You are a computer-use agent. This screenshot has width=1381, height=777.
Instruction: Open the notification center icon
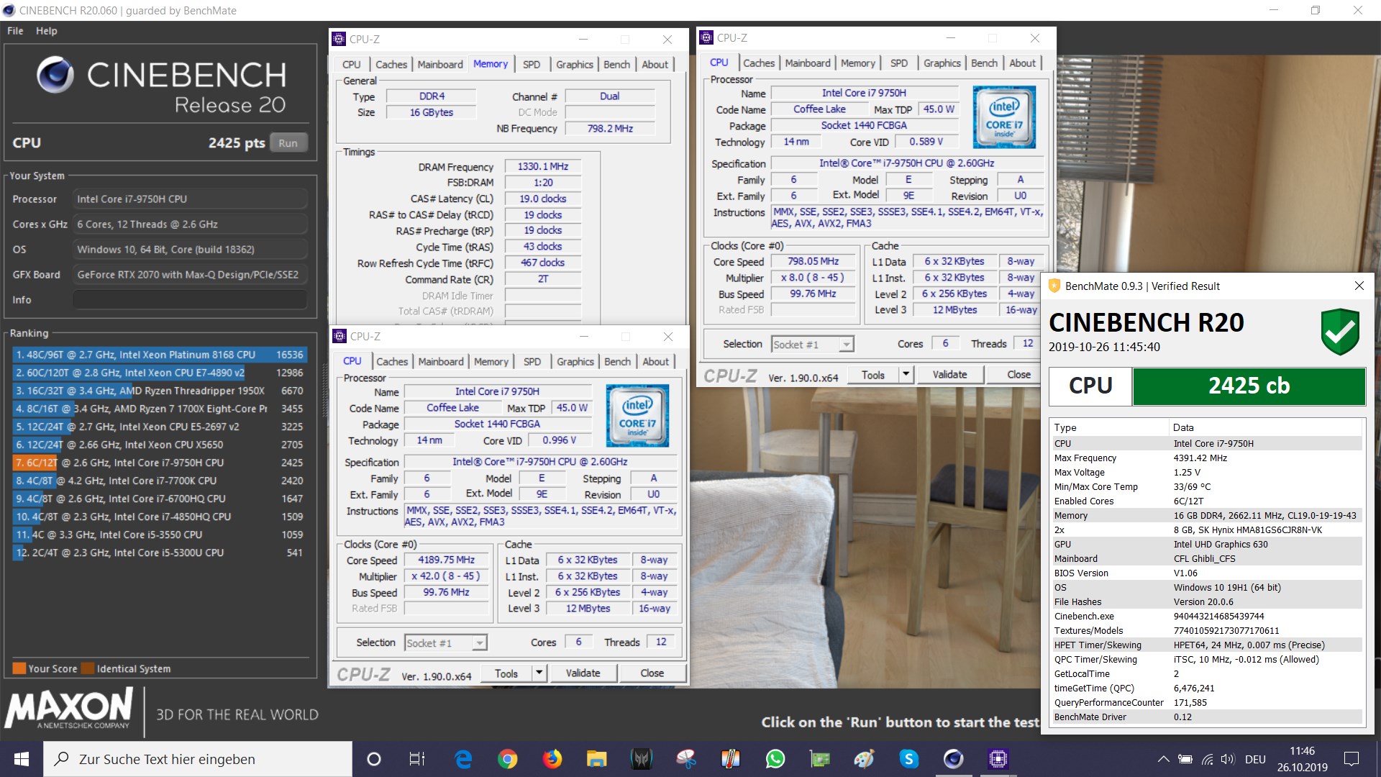tap(1352, 759)
